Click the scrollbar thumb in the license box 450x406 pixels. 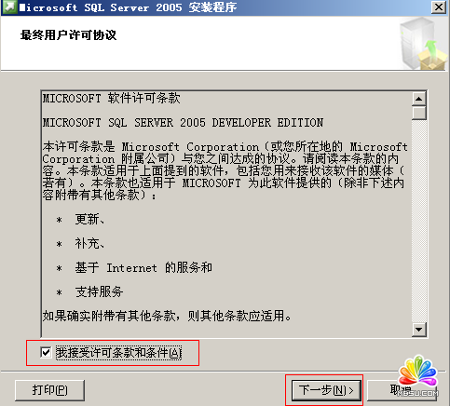(418, 113)
